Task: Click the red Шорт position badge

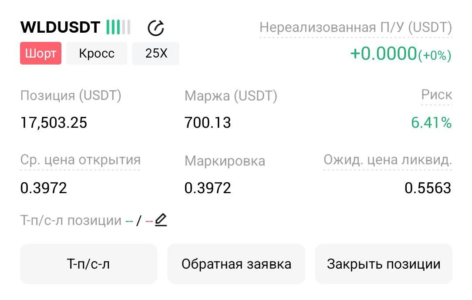Action: coord(40,53)
